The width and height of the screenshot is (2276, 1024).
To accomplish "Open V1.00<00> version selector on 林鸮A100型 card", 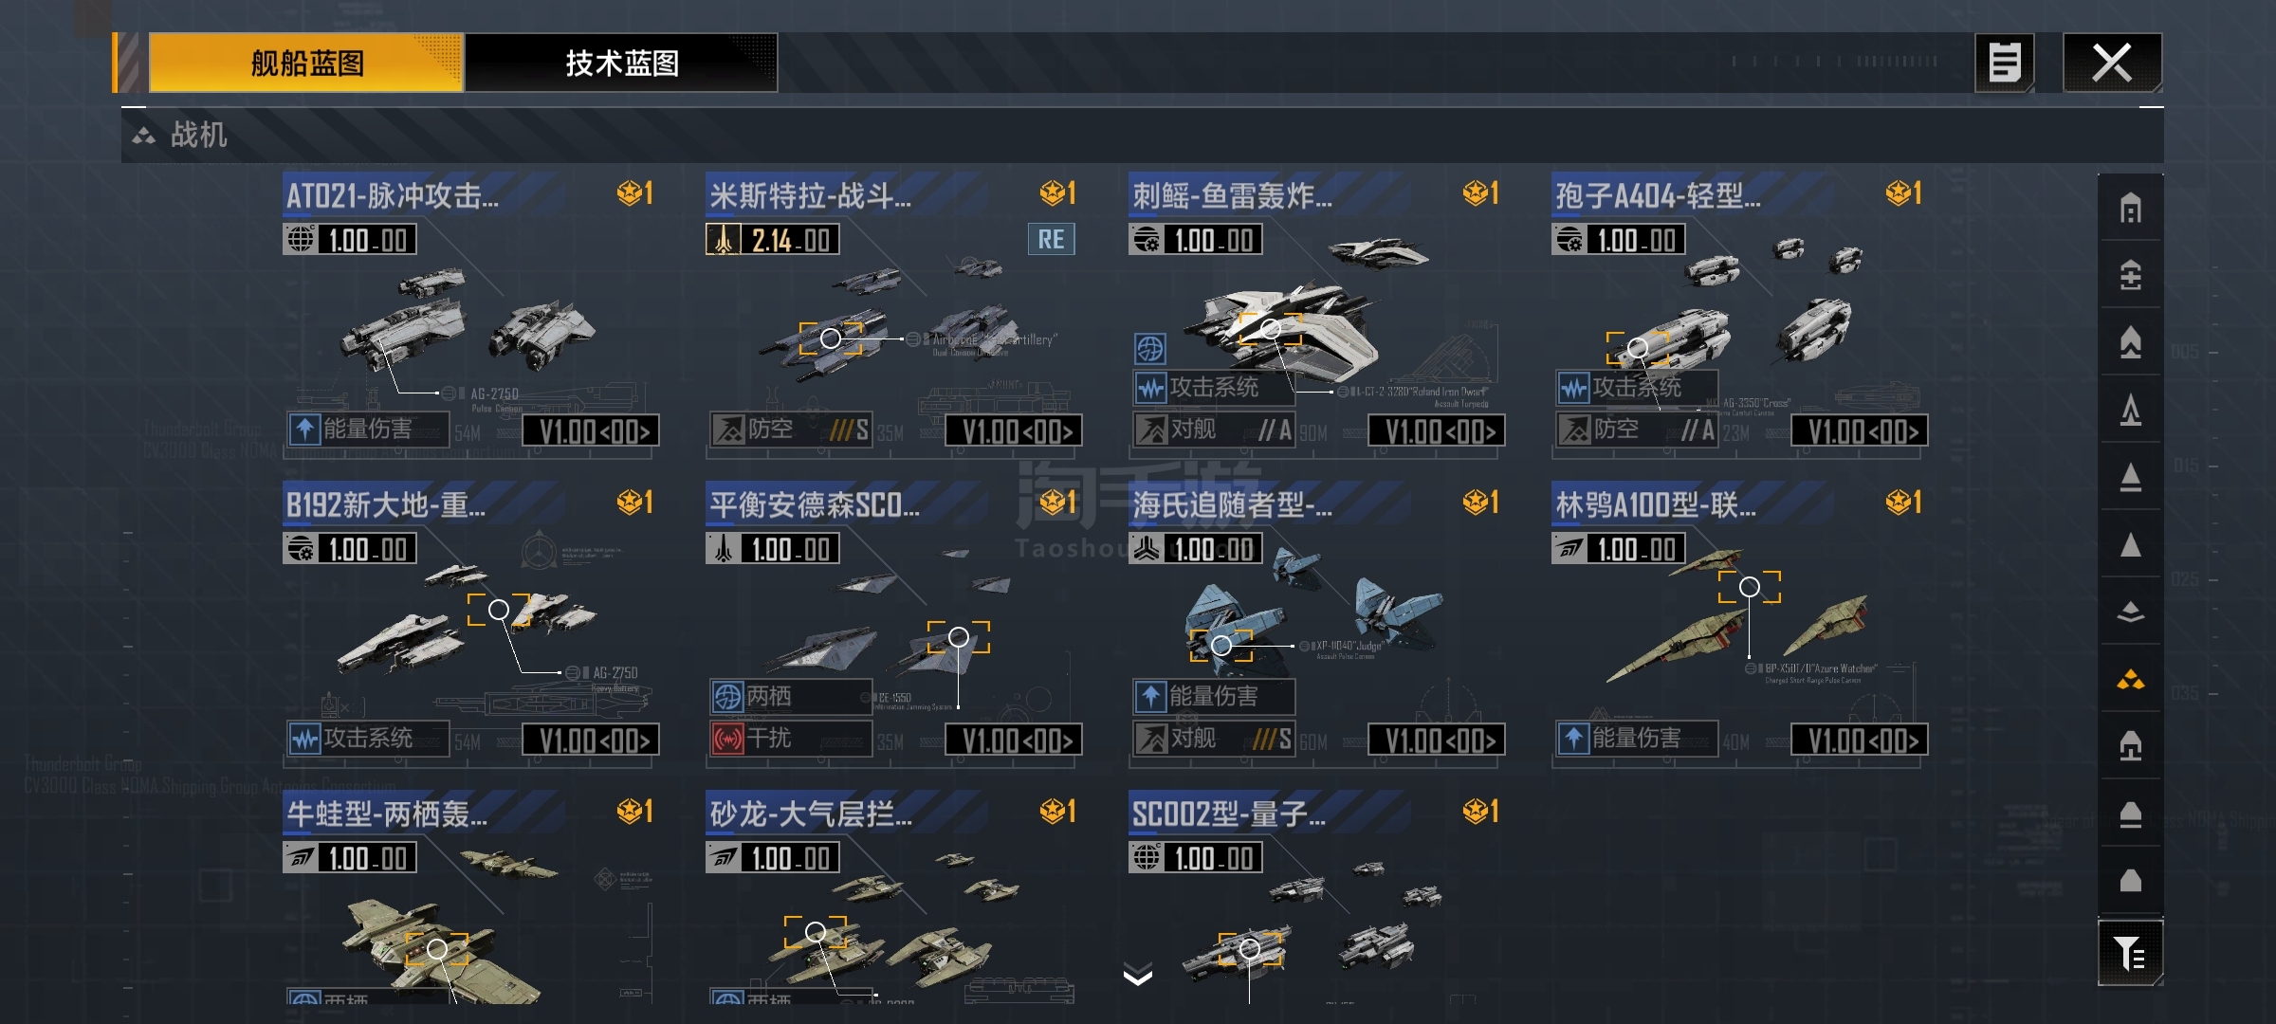I will tap(1860, 741).
